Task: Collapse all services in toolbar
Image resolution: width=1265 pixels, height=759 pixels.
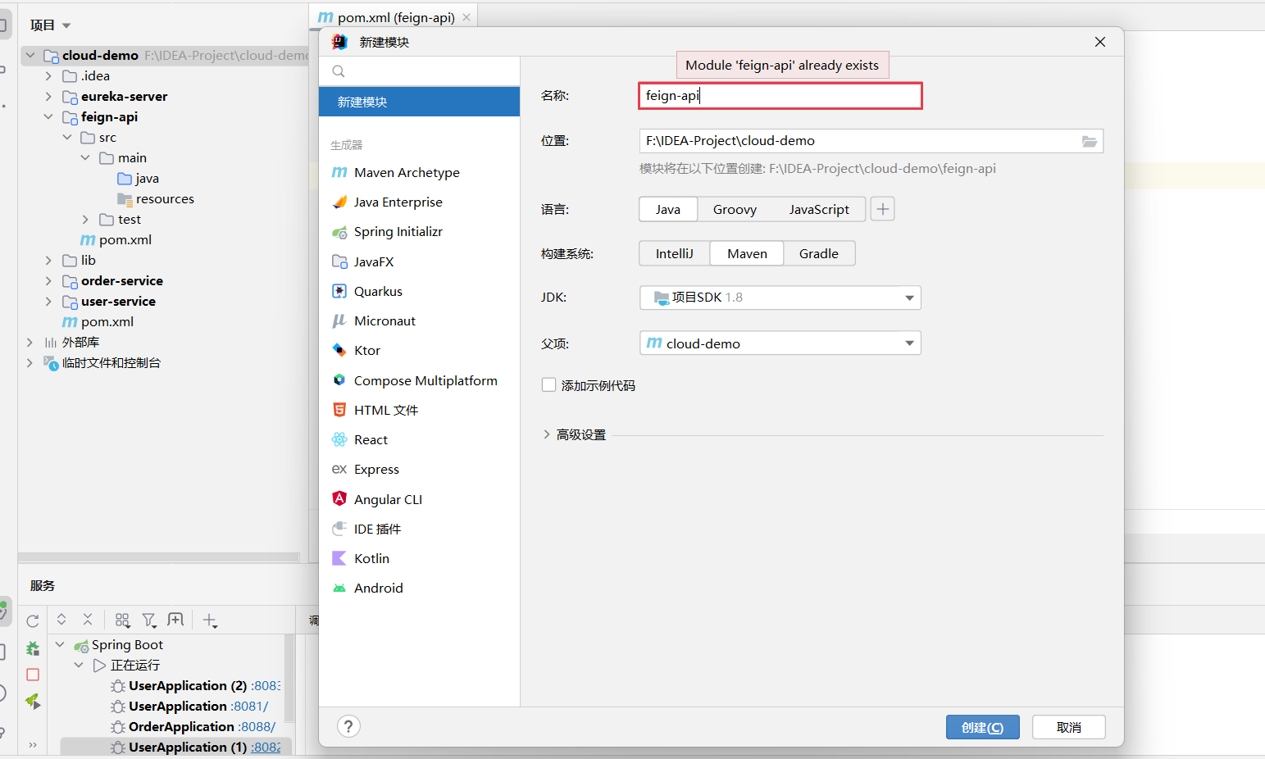Action: coord(88,620)
